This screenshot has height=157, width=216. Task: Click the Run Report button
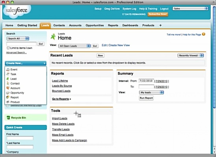pos(146,98)
